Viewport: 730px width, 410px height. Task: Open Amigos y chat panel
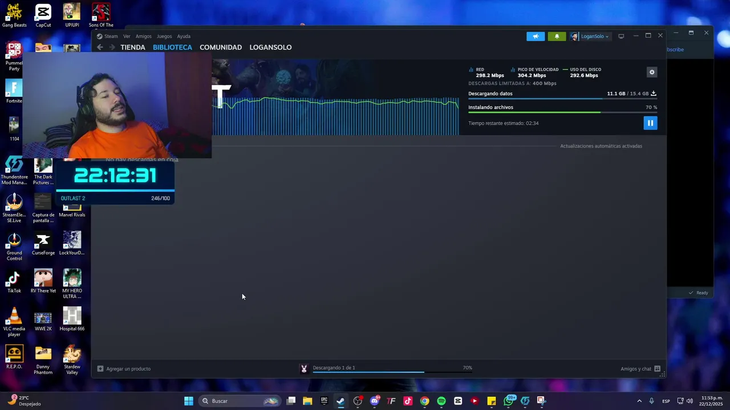640,369
